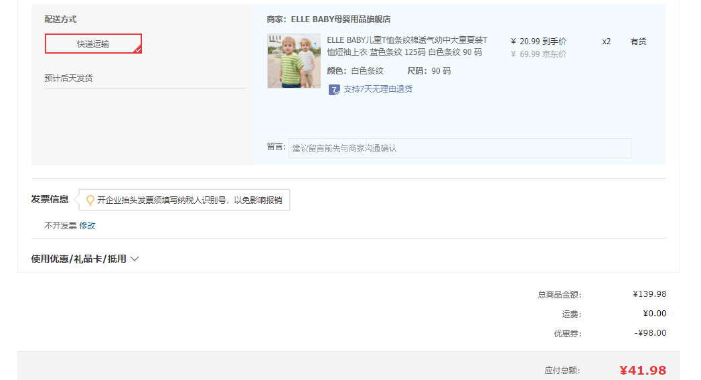Select the 快递运输 delivery option
The width and height of the screenshot is (701, 380).
click(93, 44)
